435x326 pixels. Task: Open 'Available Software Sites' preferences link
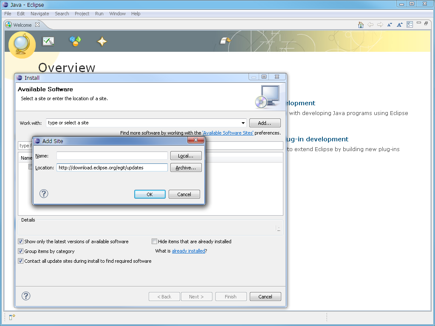pyautogui.click(x=228, y=133)
